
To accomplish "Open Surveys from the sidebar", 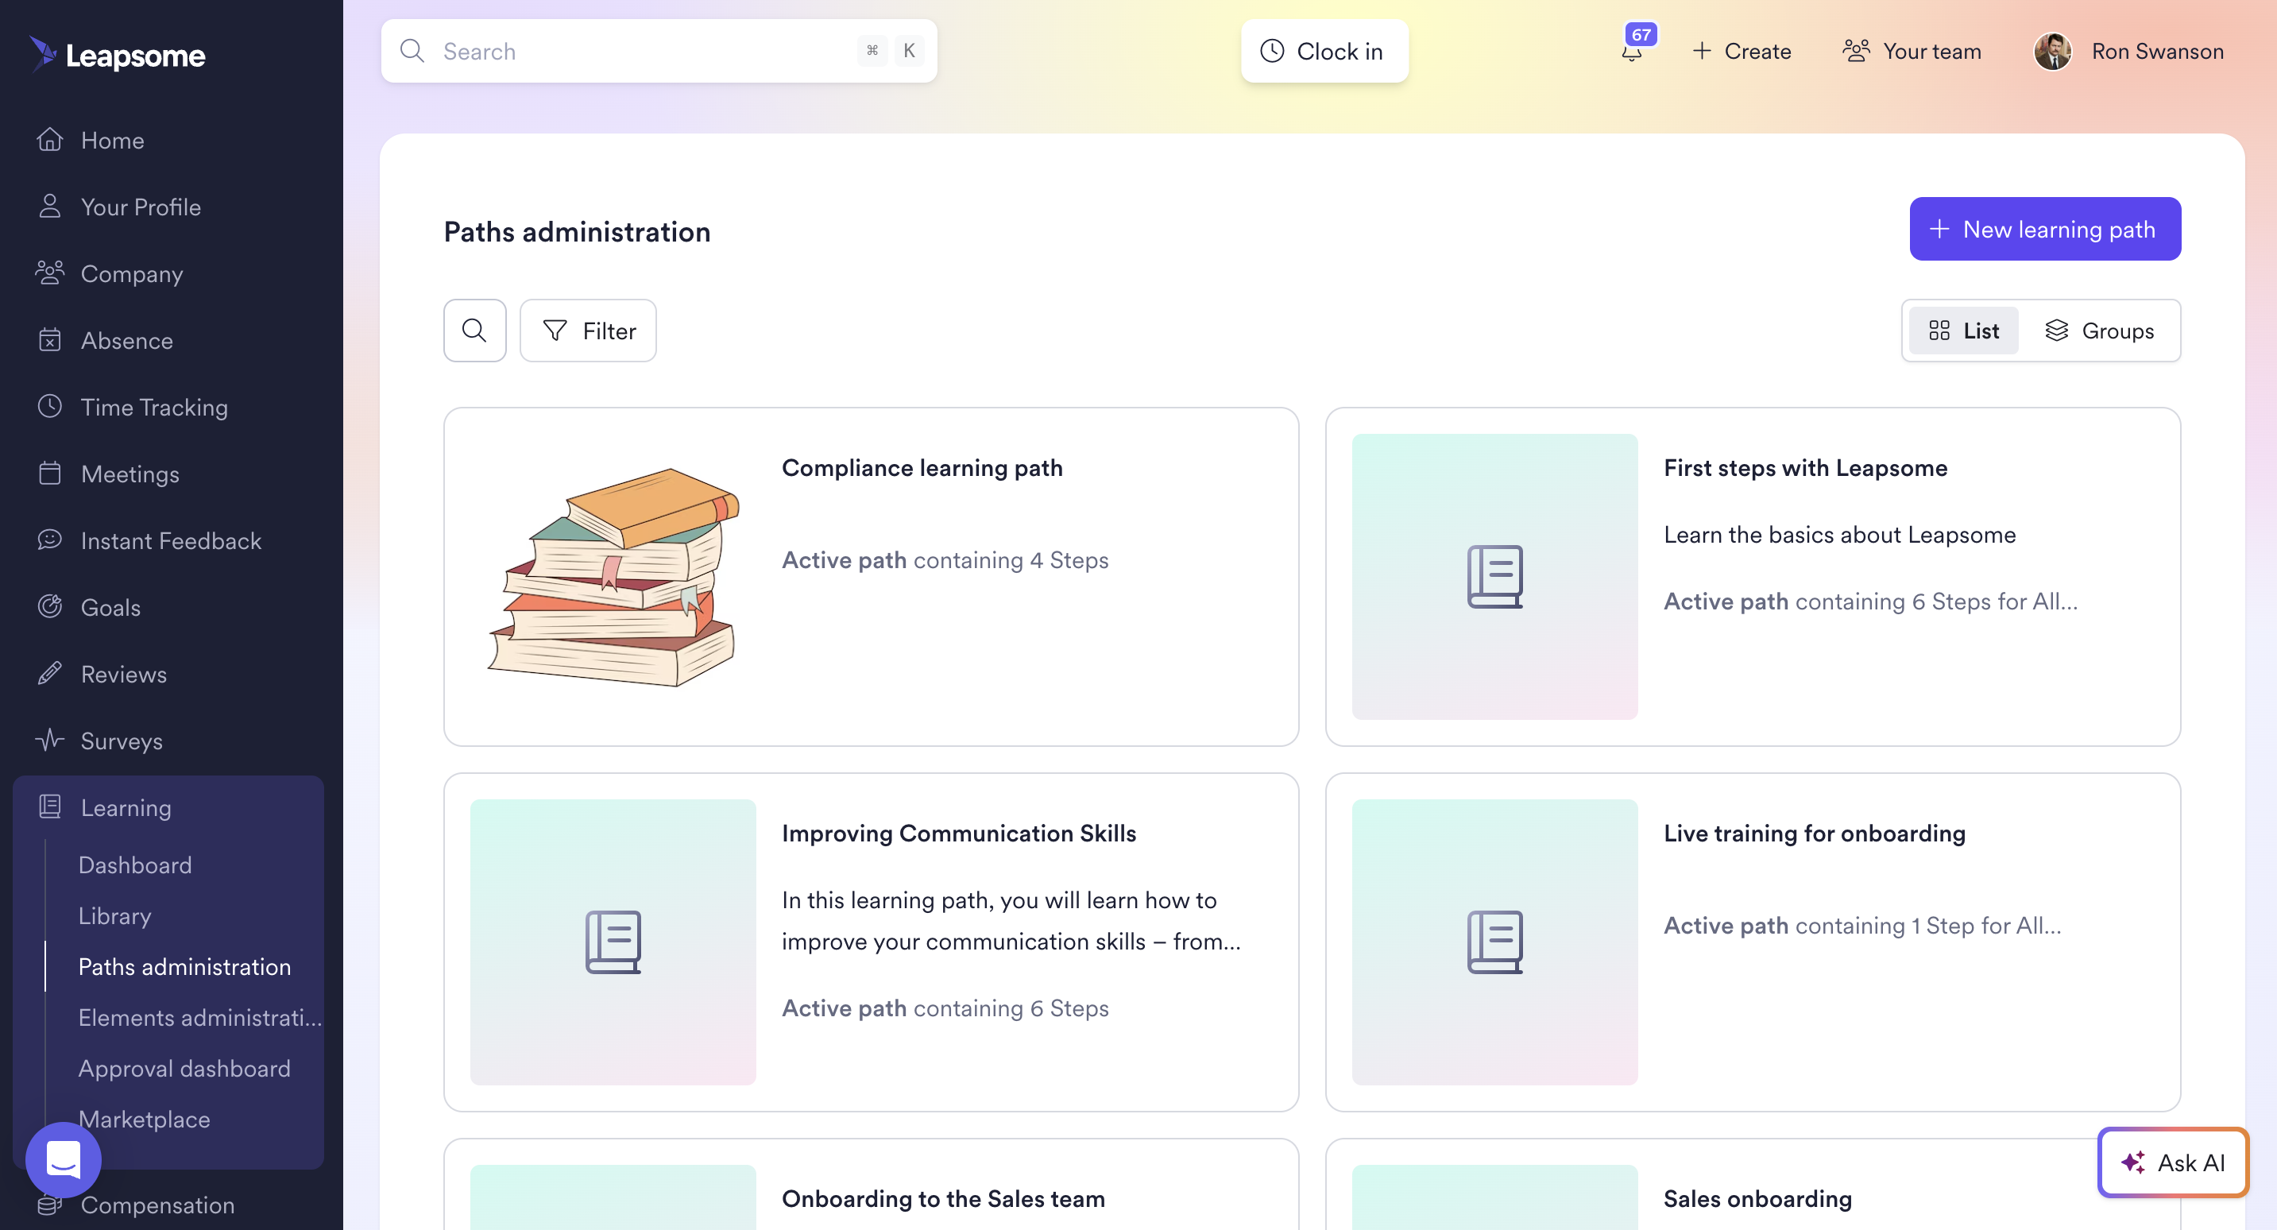I will click(x=121, y=741).
